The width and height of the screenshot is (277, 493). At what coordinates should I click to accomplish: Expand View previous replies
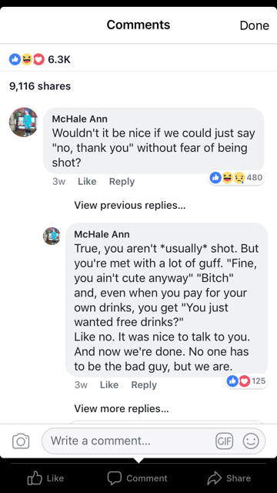[130, 206]
